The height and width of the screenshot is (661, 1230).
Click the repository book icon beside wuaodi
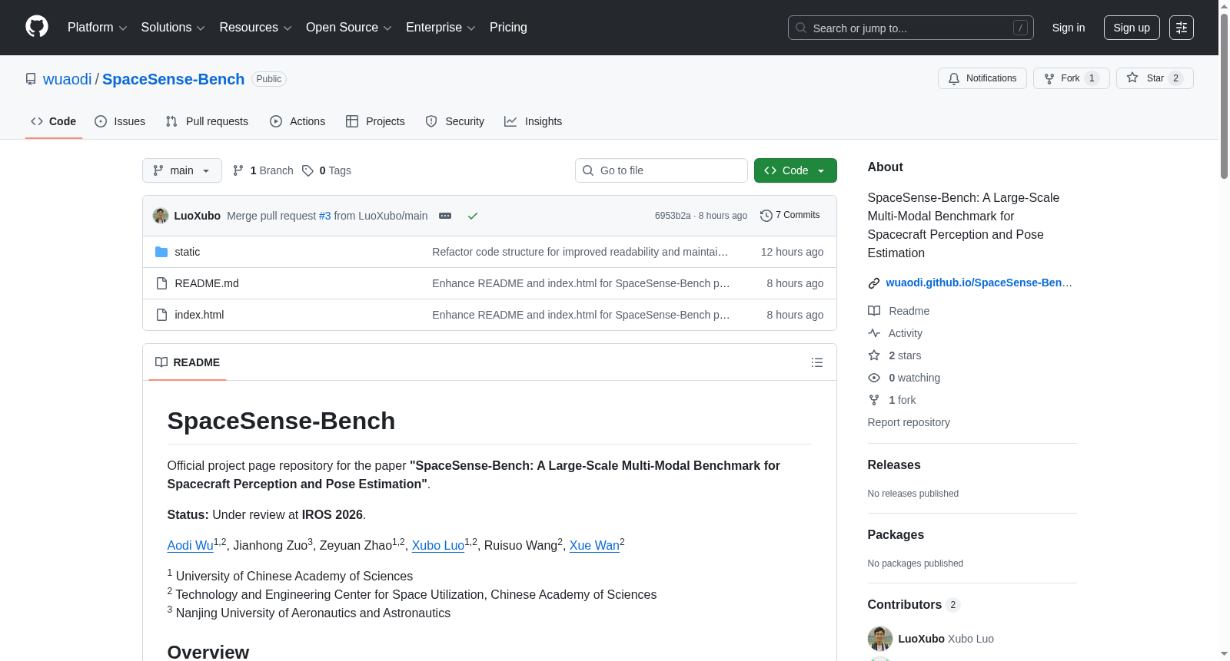31,79
